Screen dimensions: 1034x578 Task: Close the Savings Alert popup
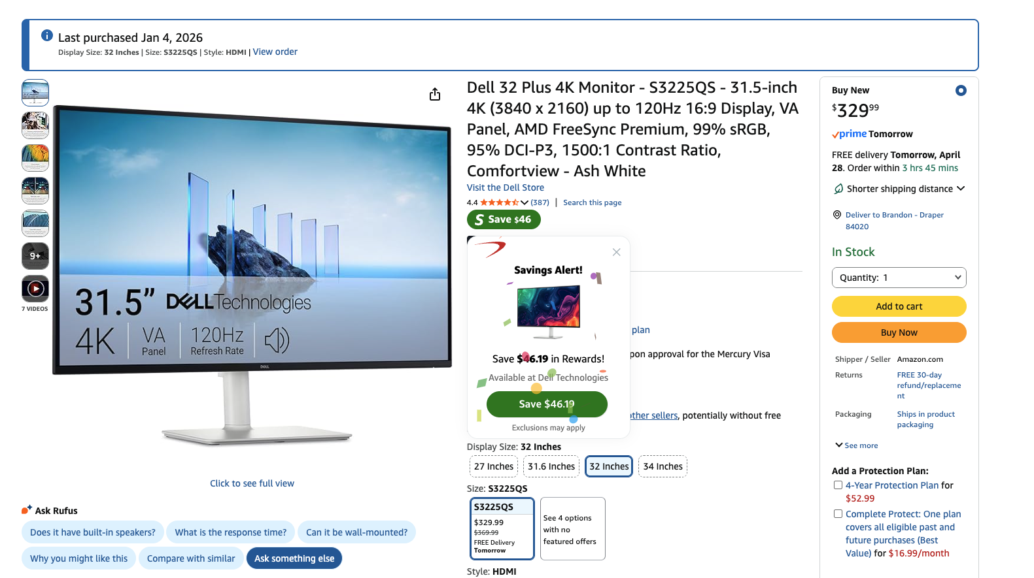616,252
